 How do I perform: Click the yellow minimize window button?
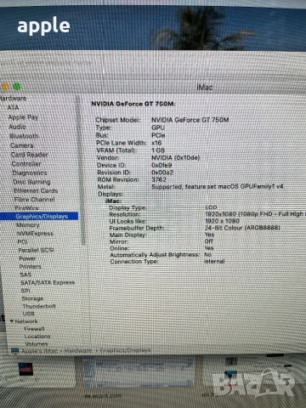[5, 87]
